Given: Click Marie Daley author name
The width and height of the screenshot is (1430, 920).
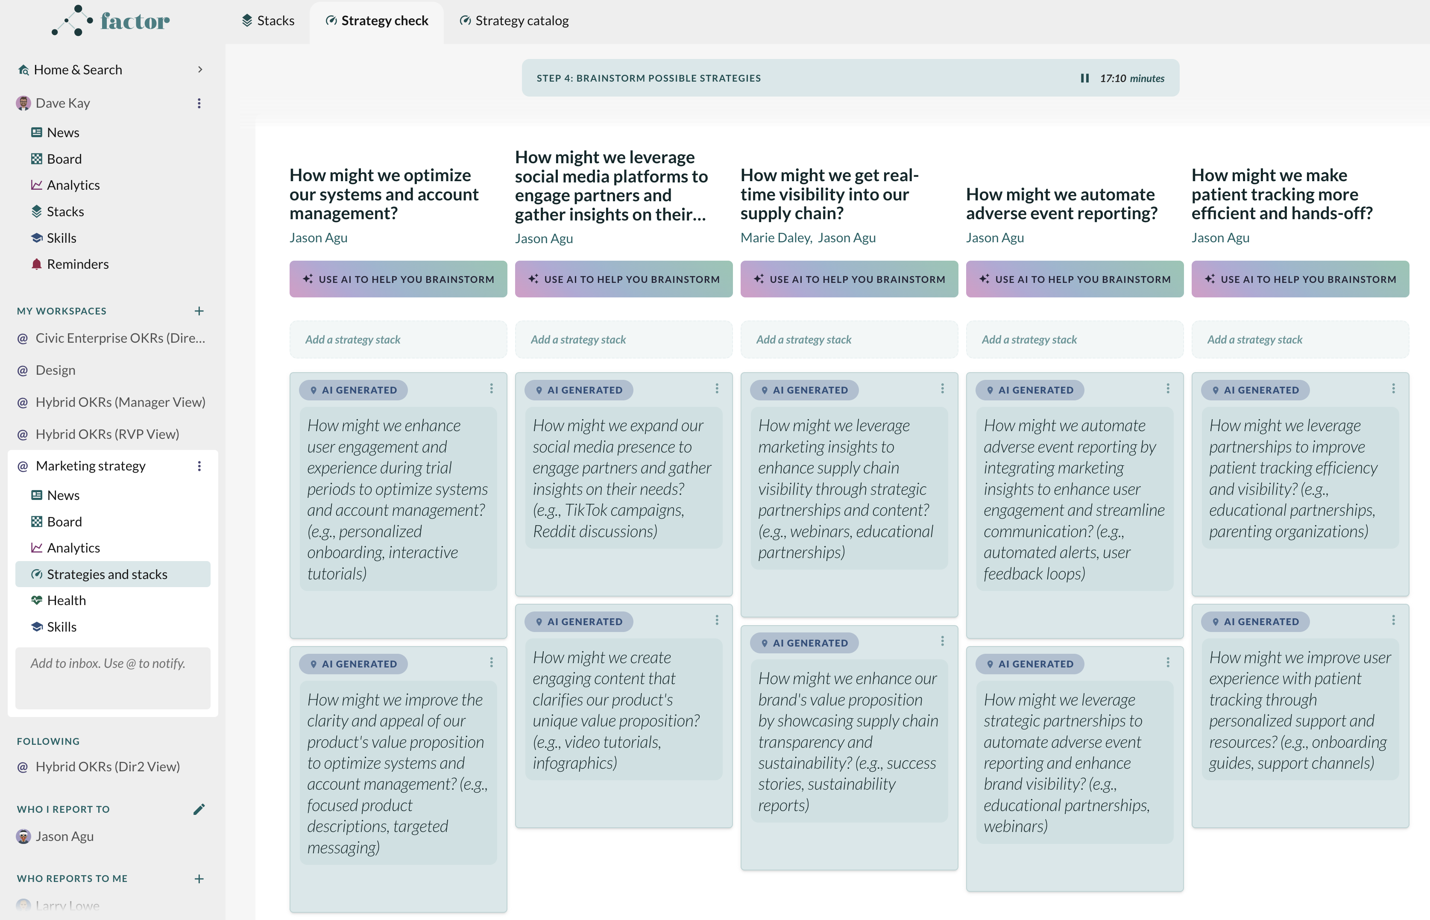Looking at the screenshot, I should pyautogui.click(x=775, y=238).
